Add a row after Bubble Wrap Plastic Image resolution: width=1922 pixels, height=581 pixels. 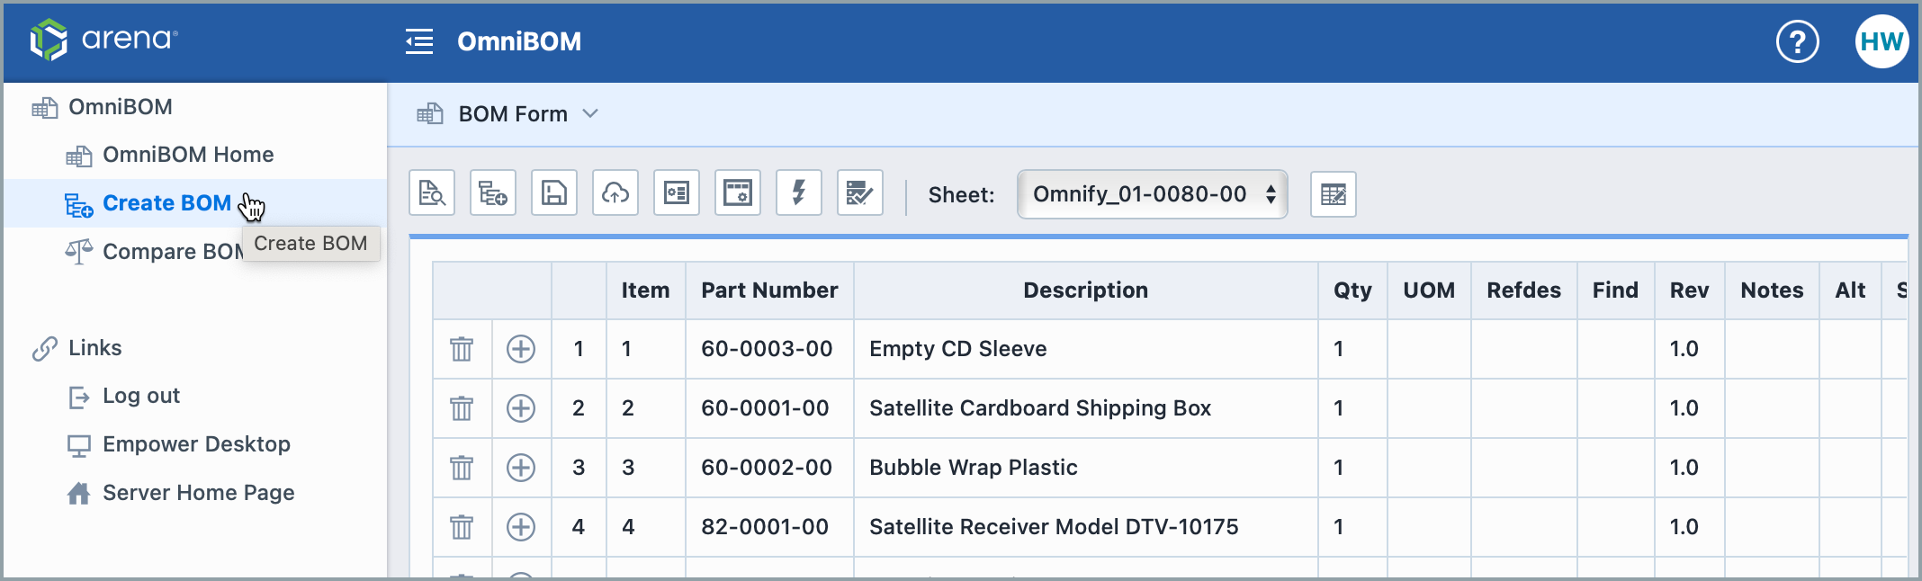click(521, 468)
